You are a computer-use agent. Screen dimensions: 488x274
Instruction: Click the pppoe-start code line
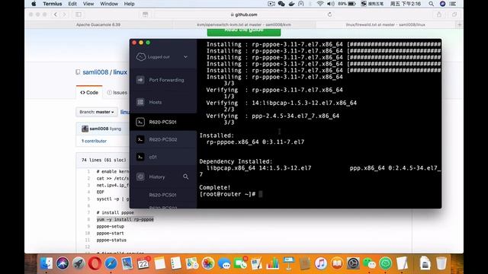[110, 233]
